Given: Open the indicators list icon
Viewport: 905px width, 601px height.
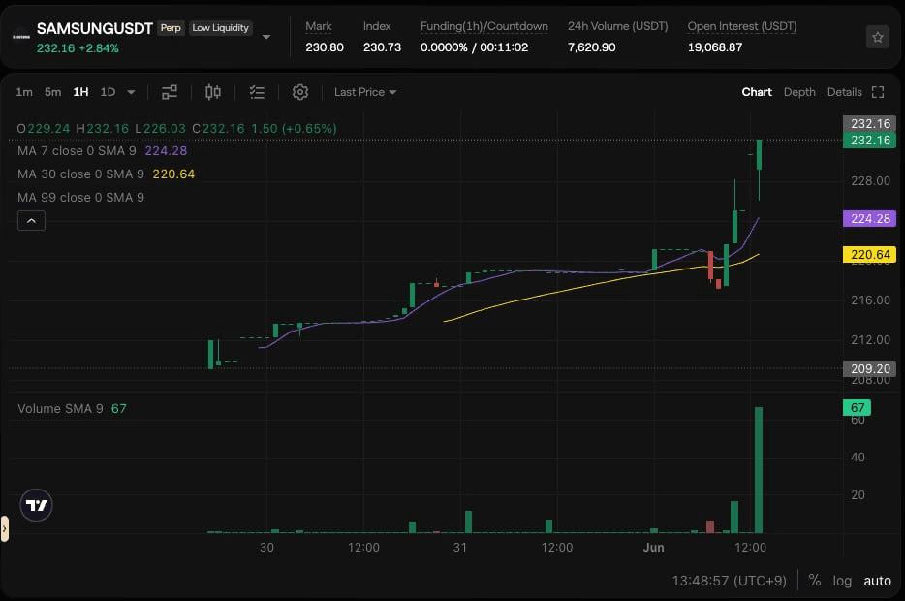Looking at the screenshot, I should pos(257,92).
